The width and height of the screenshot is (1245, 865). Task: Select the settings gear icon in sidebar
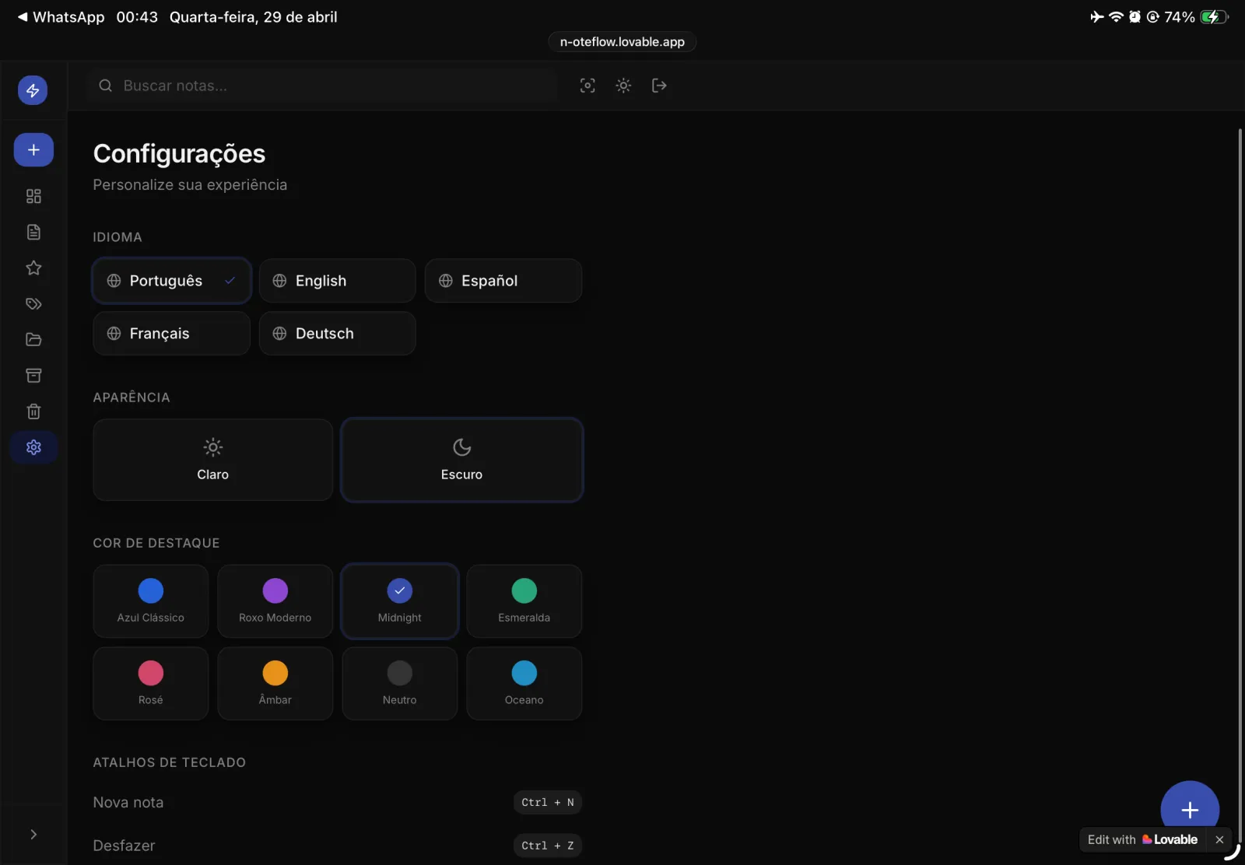coord(33,447)
